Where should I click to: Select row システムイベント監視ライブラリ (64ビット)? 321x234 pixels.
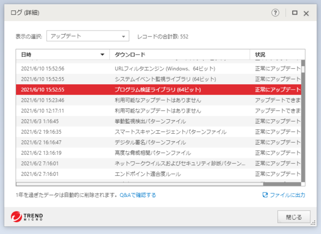coord(158,79)
